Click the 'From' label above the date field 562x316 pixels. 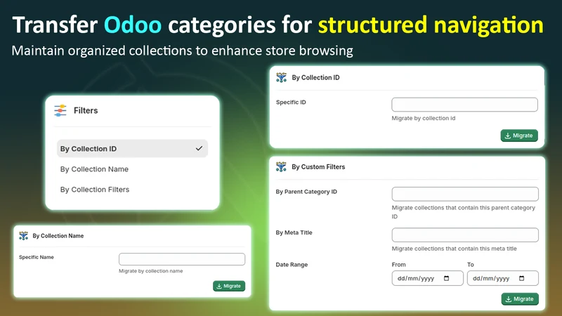(x=398, y=265)
